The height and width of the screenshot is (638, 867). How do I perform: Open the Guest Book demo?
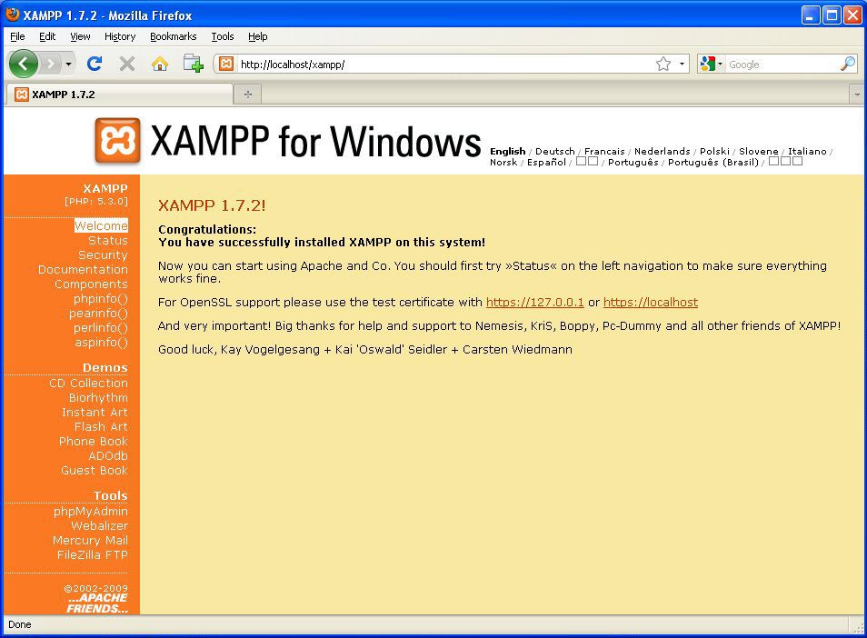pos(95,471)
